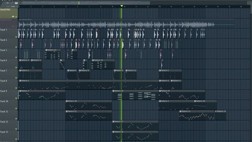252x142 pixels.
Task: Expand the chevron on the Pattern 22 clip
Action: coord(216,111)
